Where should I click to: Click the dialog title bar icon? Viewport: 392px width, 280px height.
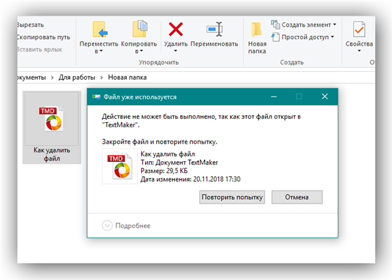tap(96, 97)
